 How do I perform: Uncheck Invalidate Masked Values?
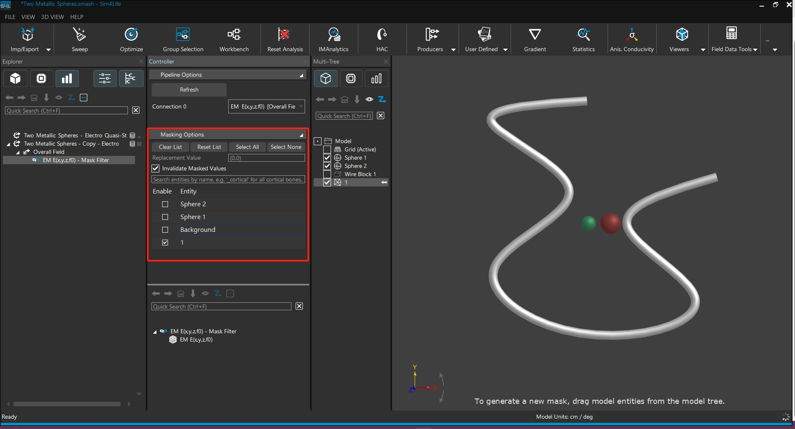coord(156,168)
